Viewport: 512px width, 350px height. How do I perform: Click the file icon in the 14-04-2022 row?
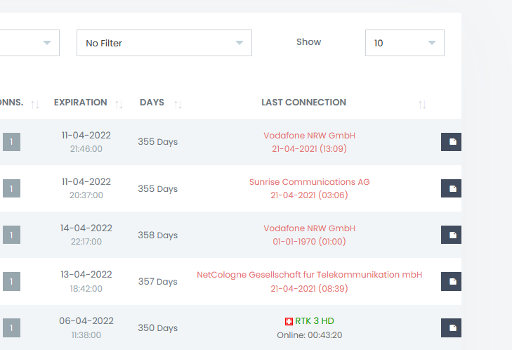click(452, 235)
